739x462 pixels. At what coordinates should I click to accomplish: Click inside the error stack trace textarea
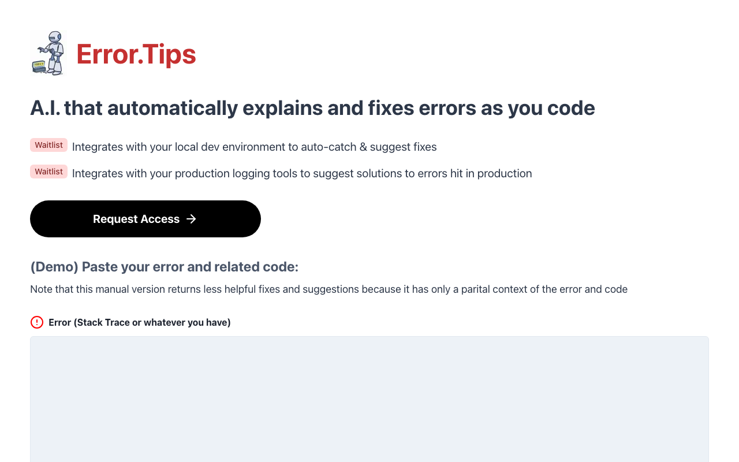click(369, 398)
